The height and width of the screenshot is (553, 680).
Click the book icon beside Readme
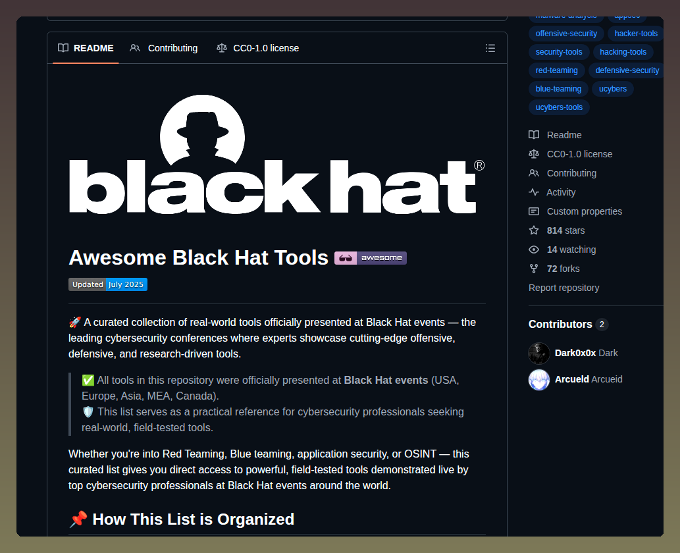[534, 135]
